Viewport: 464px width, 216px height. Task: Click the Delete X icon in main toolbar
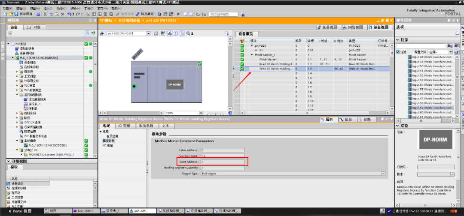[x=63, y=14]
